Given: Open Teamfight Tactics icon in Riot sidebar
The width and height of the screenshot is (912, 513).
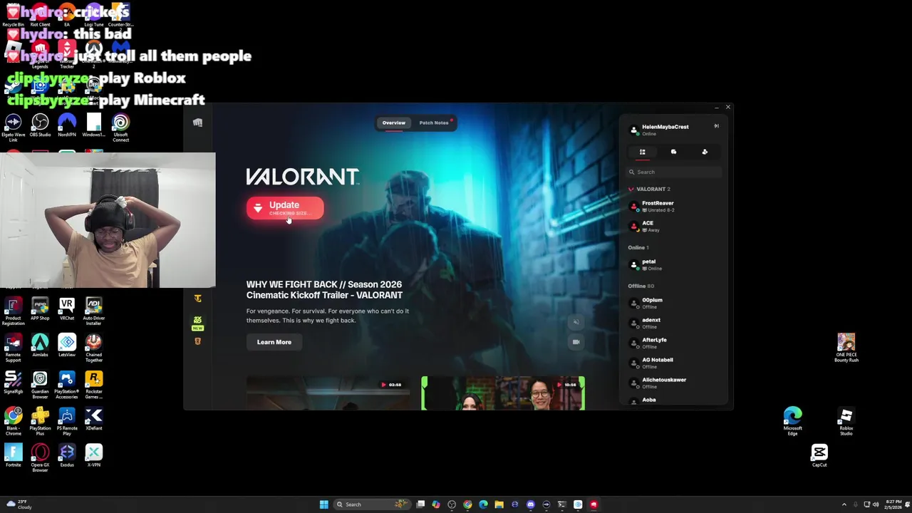Looking at the screenshot, I should click(x=197, y=299).
